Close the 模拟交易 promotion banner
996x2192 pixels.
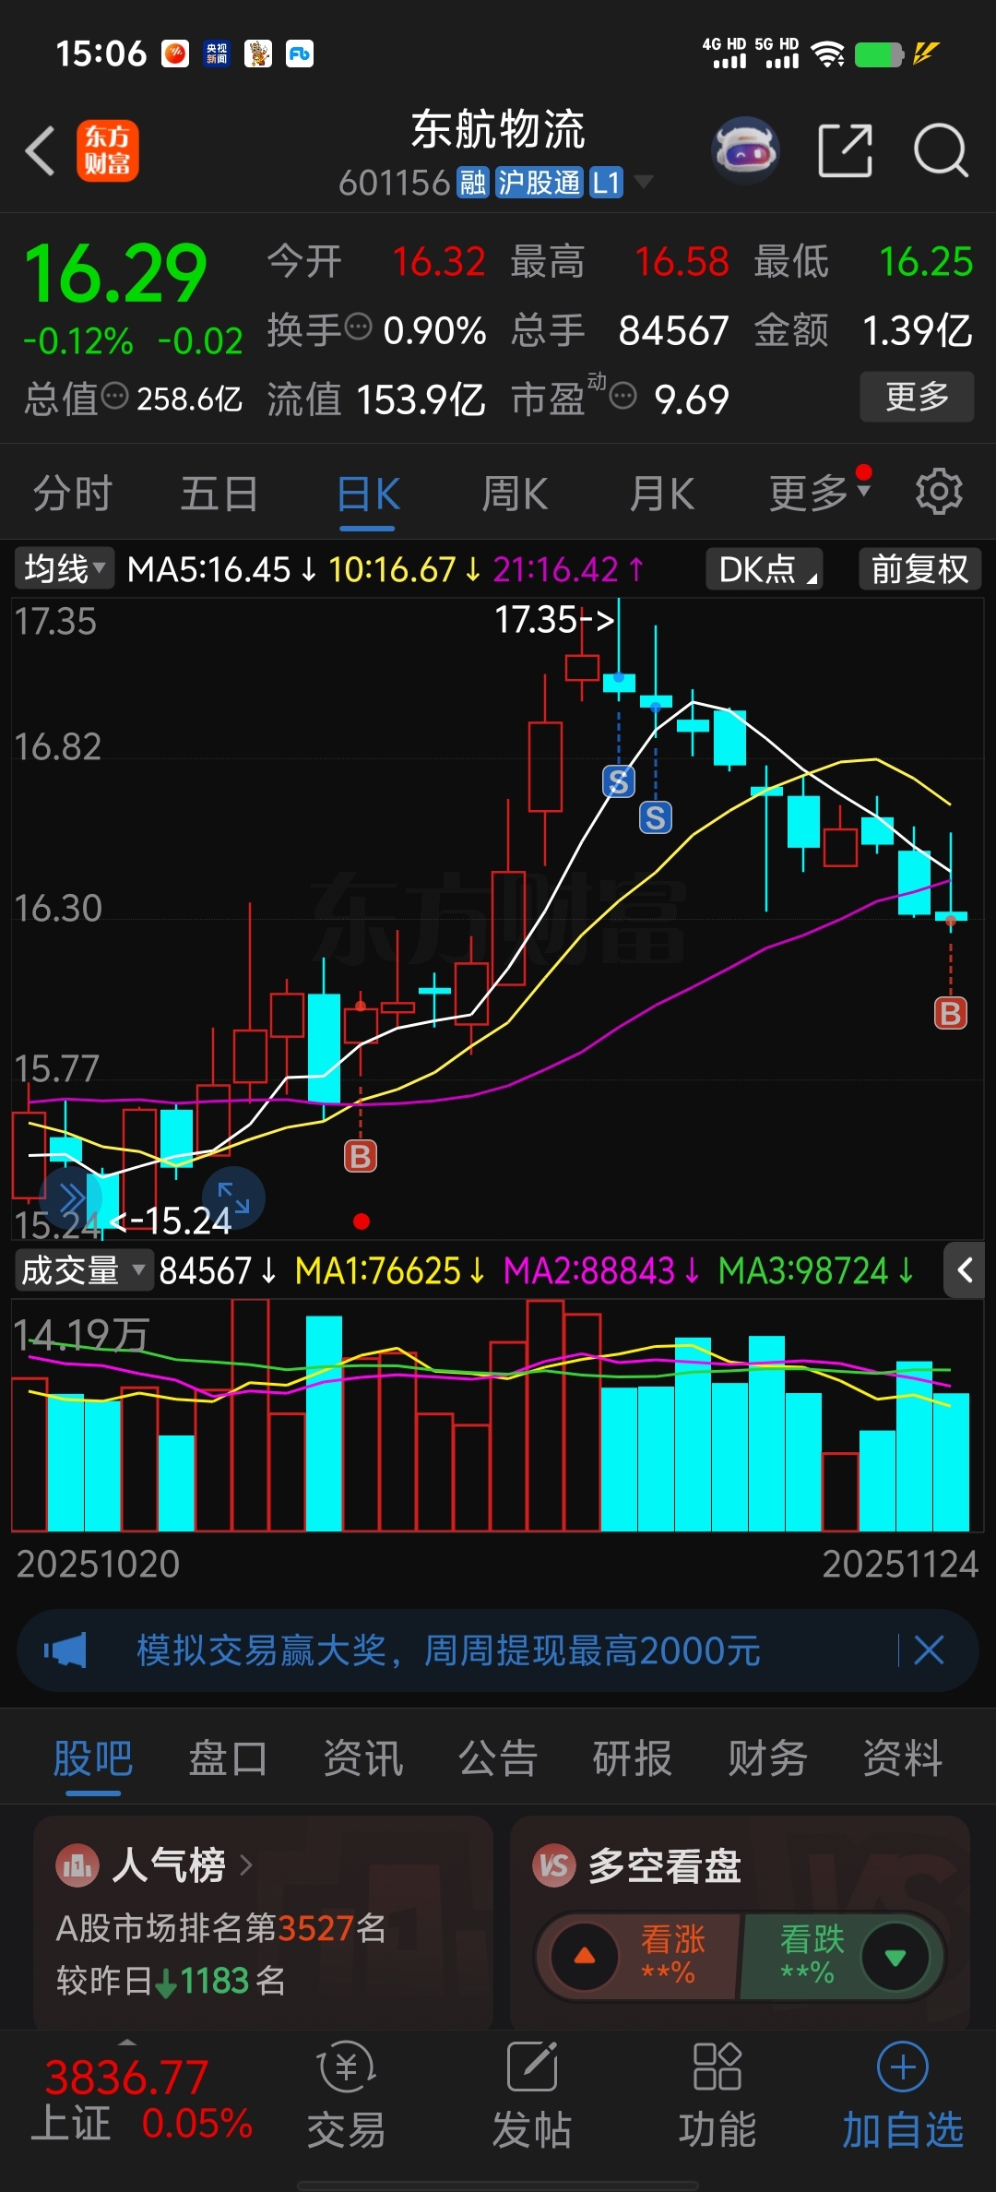929,1650
